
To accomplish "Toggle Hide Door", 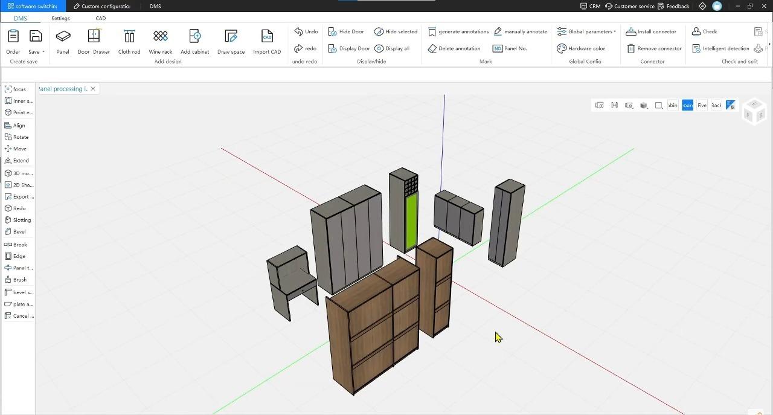I will [346, 31].
